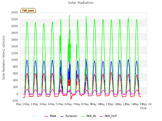Click the 1800 y-axis tick label
This screenshot has height=121, width=162.
pos(15,33)
